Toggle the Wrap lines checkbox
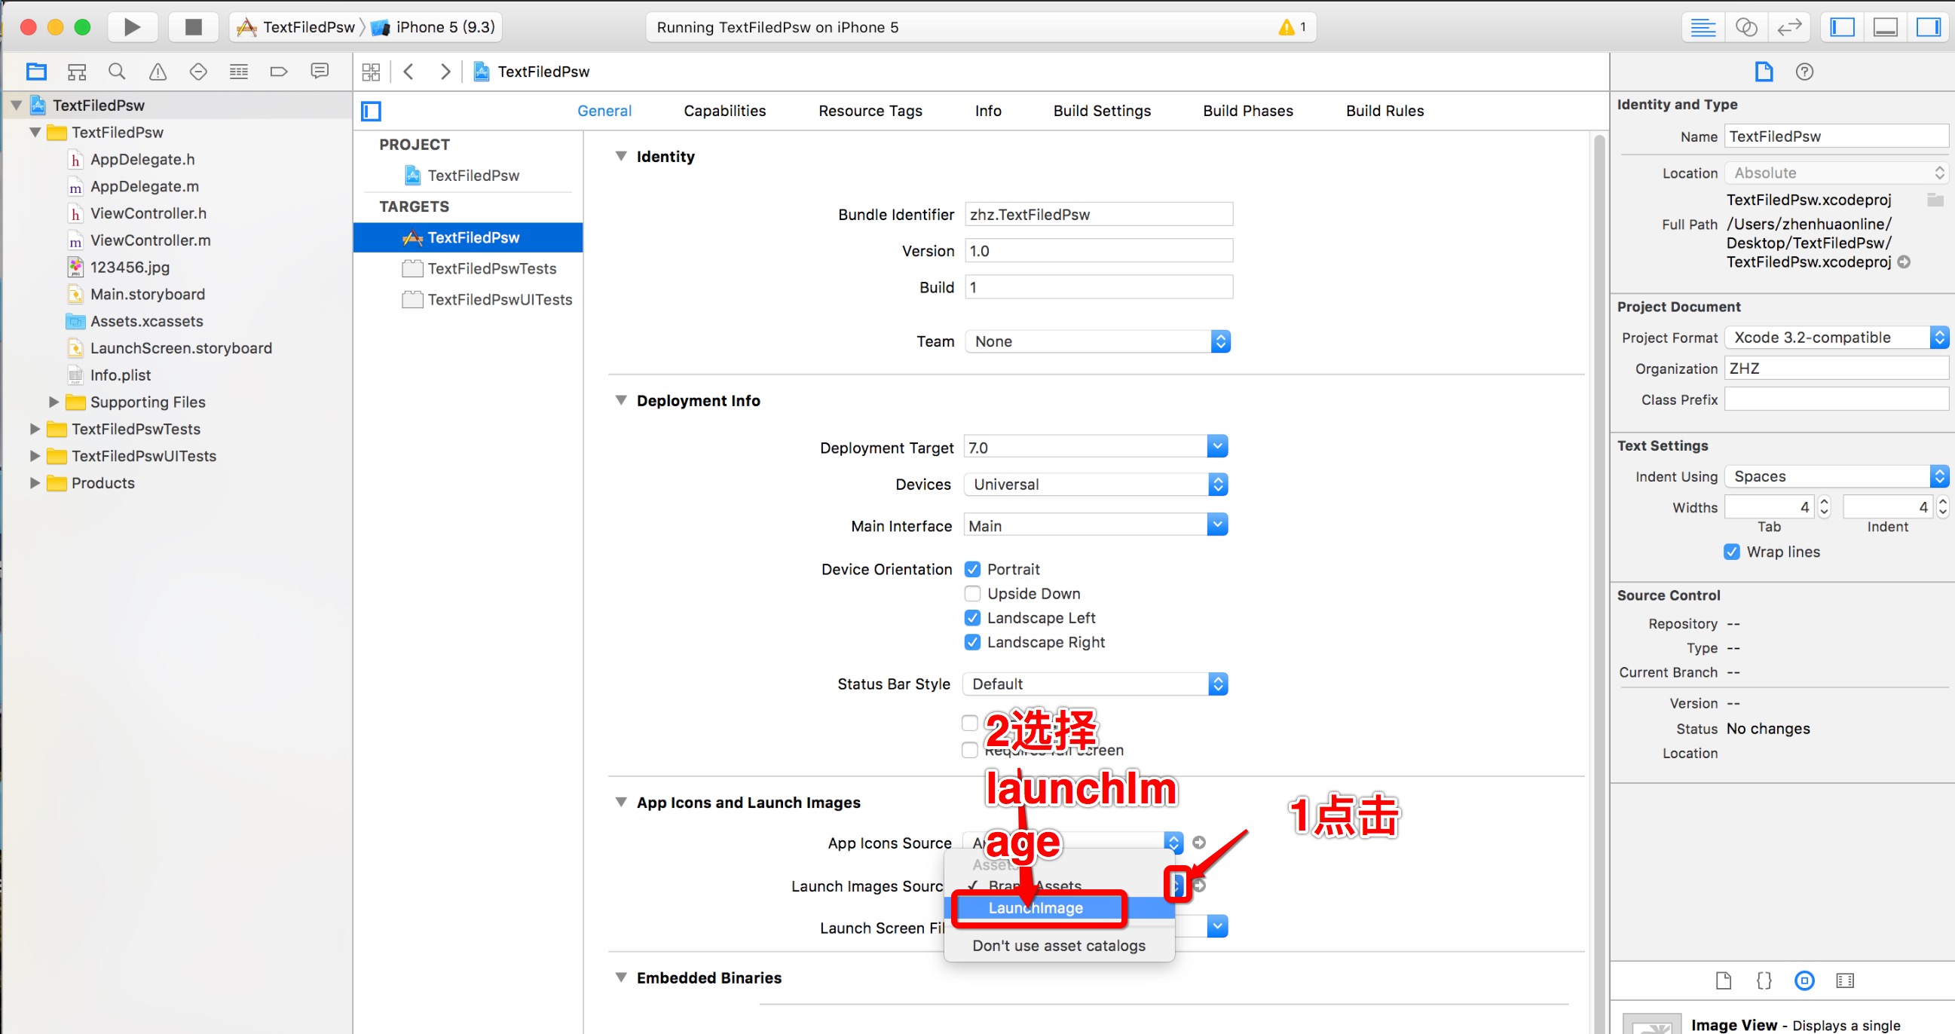Screen dimensions: 1955x1034 [x=1732, y=552]
